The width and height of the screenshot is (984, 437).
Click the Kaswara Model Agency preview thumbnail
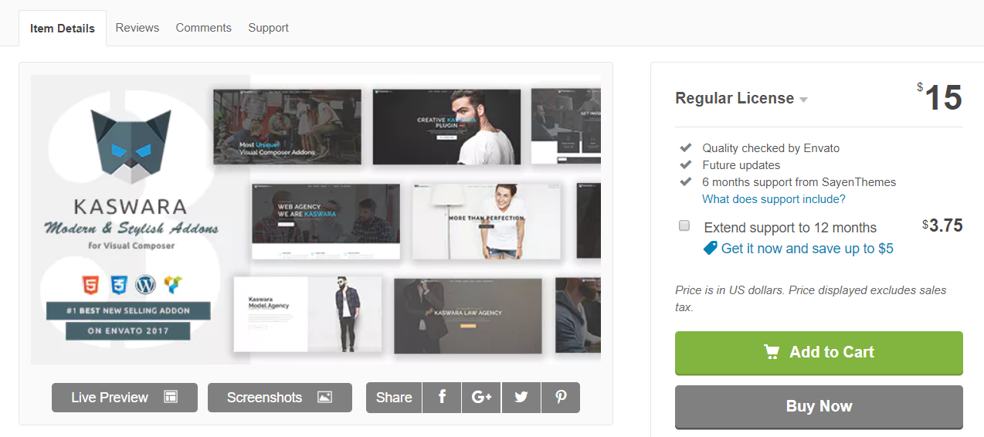coord(307,313)
